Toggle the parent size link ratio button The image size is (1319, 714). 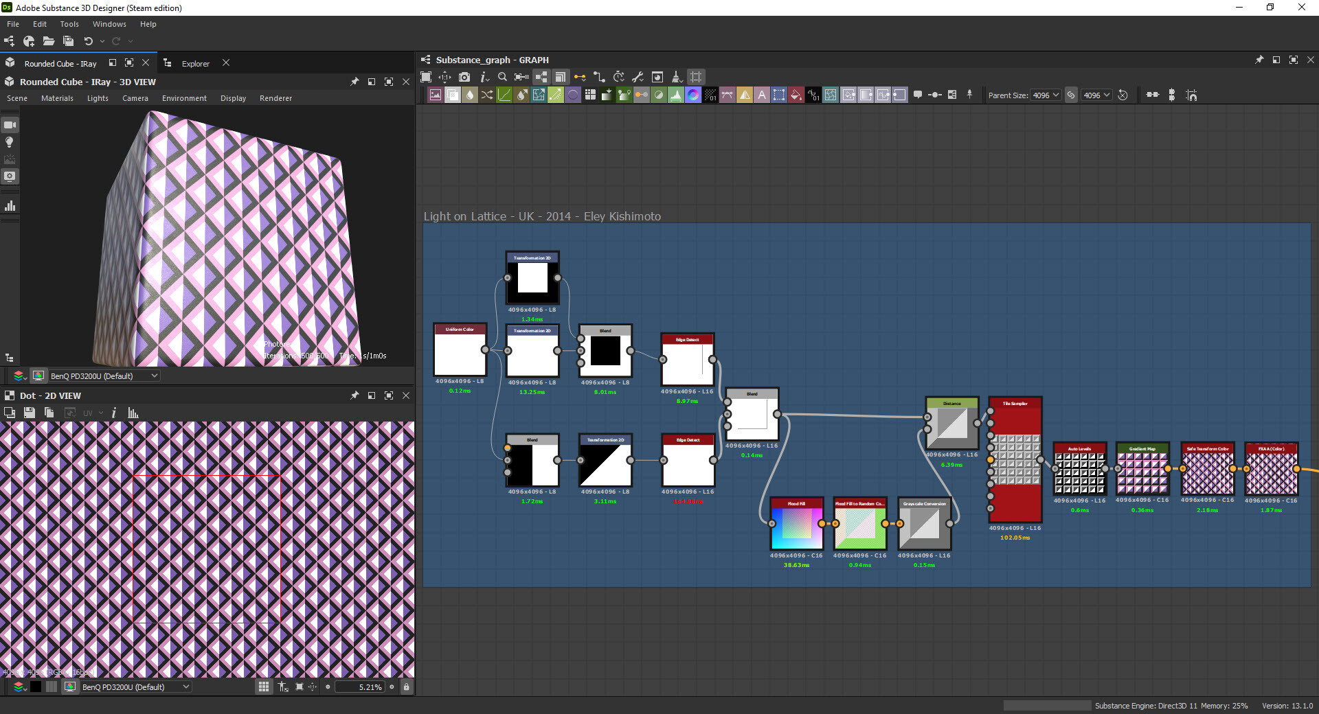pos(1071,95)
